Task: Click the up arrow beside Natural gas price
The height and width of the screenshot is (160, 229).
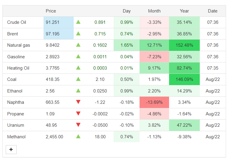Action: click(x=78, y=45)
